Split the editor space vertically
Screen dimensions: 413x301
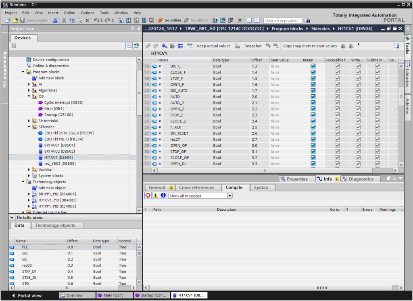(257, 20)
